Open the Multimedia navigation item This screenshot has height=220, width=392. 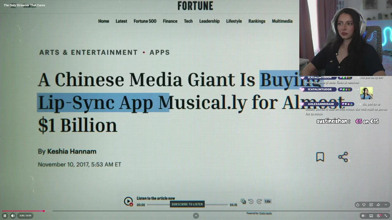(x=282, y=21)
